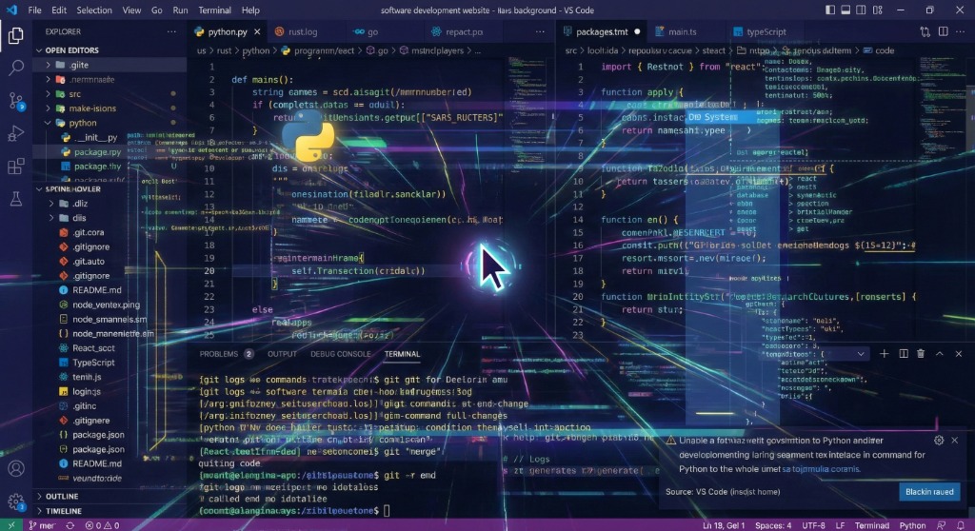Click the sync changes icon in status bar

coord(70,525)
